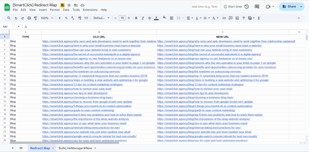Viewport: 309px width, 152px height.
Task: Open the Extensions menu
Action: pyautogui.click(x=90, y=10)
